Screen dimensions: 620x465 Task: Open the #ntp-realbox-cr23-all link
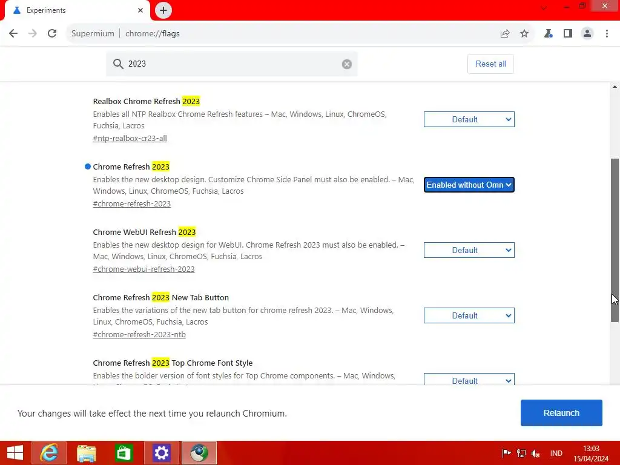pyautogui.click(x=130, y=139)
